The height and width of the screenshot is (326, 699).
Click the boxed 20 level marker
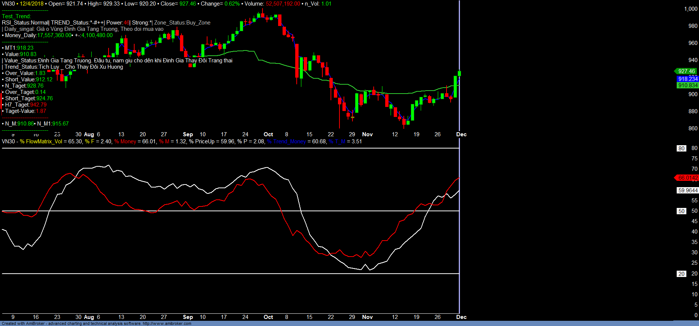click(681, 274)
